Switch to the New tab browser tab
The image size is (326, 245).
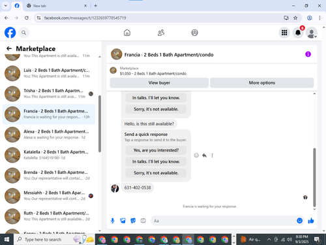pos(57,6)
